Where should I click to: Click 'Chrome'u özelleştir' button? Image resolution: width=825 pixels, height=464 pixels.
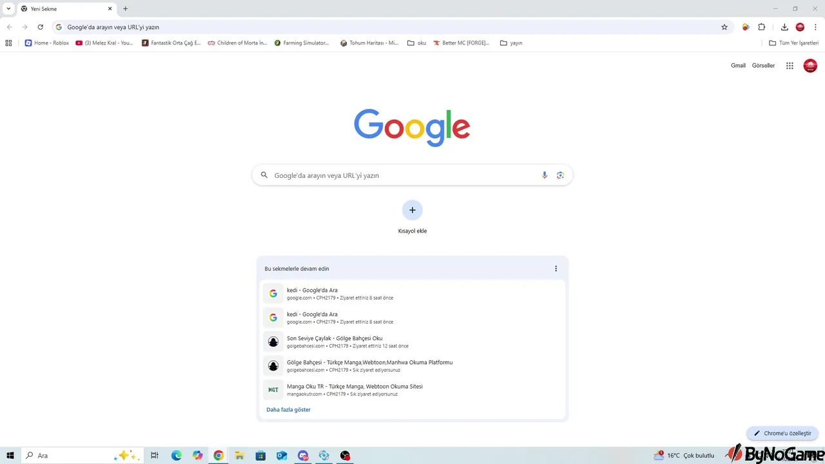click(x=782, y=434)
